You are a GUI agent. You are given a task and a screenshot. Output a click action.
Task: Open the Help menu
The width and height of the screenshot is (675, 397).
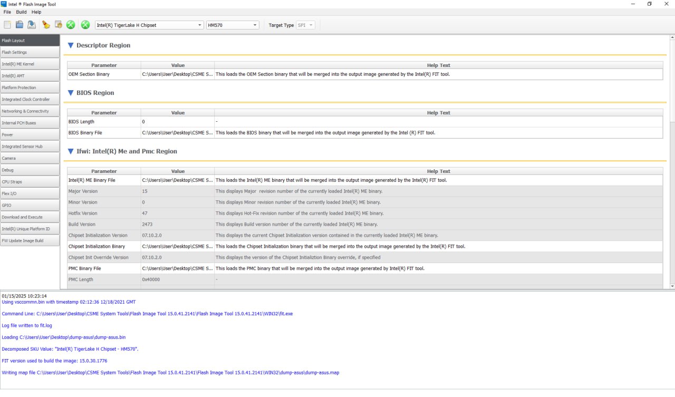(36, 12)
